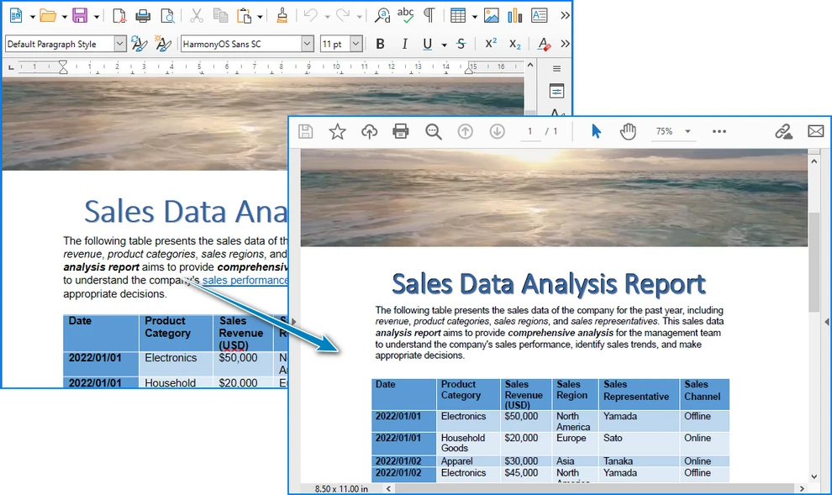The image size is (832, 495).
Task: Open the Find and Replace tool
Action: (382, 16)
